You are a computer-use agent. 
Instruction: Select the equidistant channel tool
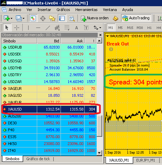pyautogui.click(x=57, y=28)
